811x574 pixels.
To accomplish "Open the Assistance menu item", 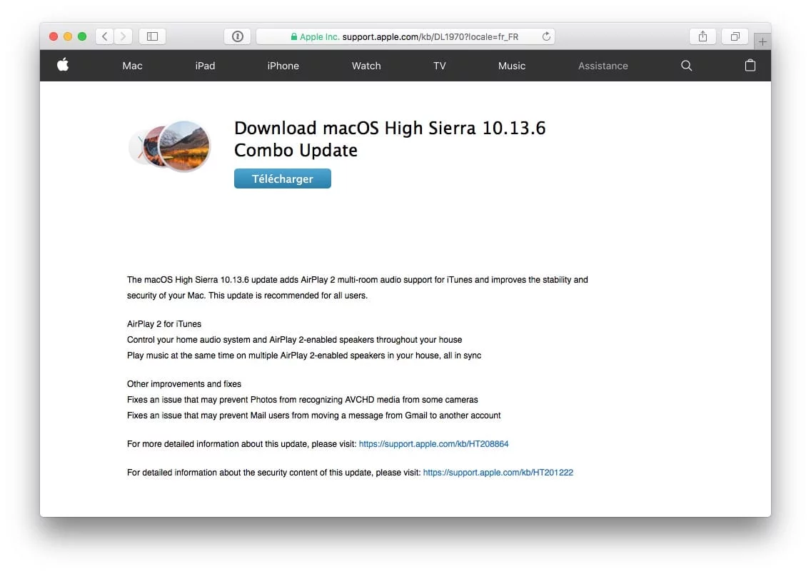I will pos(603,66).
